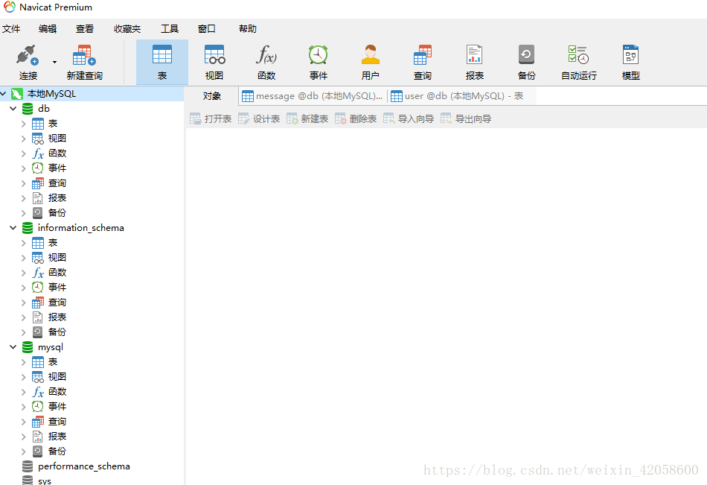Open the 编辑 menu
This screenshot has height=485, width=707.
pyautogui.click(x=48, y=29)
